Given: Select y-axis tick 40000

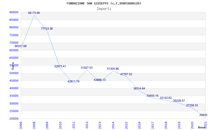Looking at the screenshot, I should pyautogui.click(x=14, y=88).
